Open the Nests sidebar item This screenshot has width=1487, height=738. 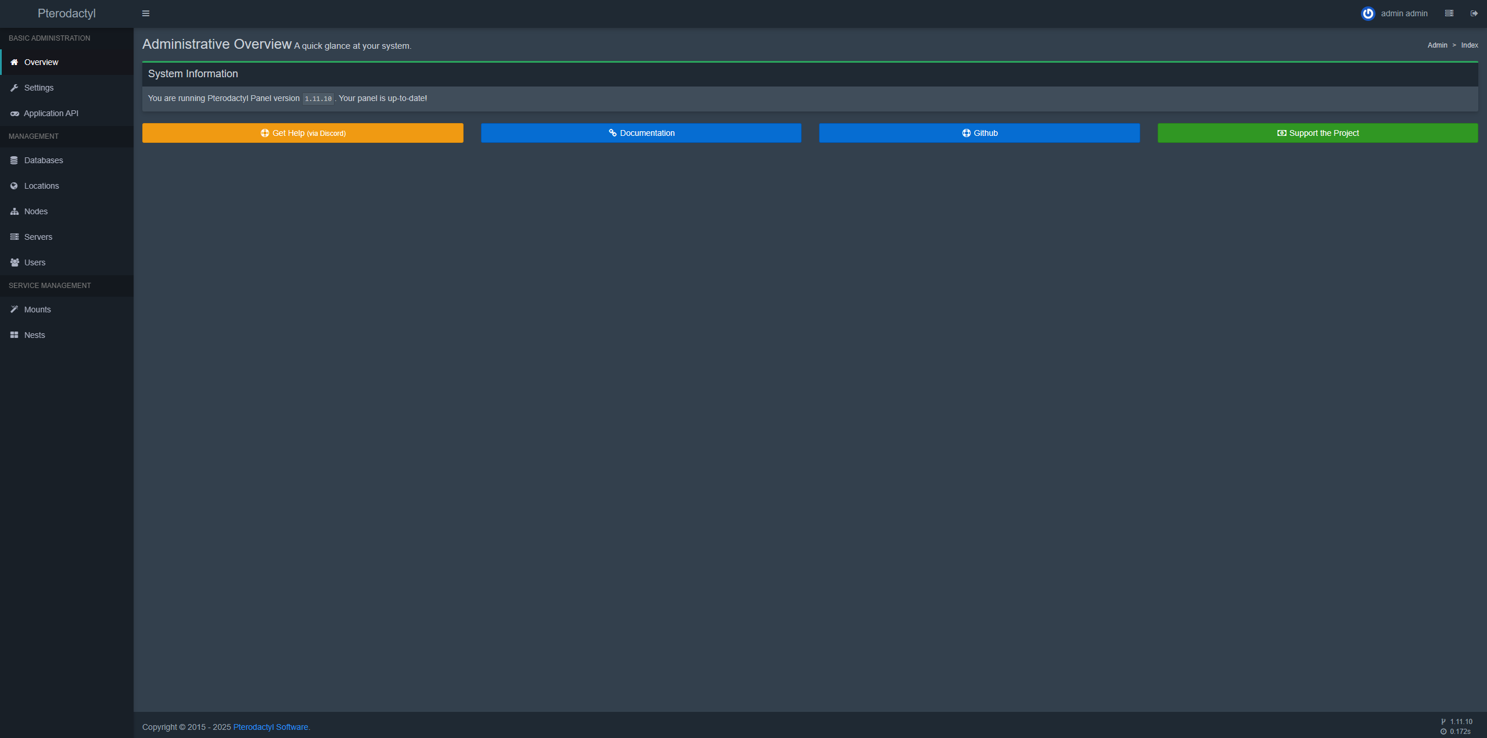(x=34, y=335)
